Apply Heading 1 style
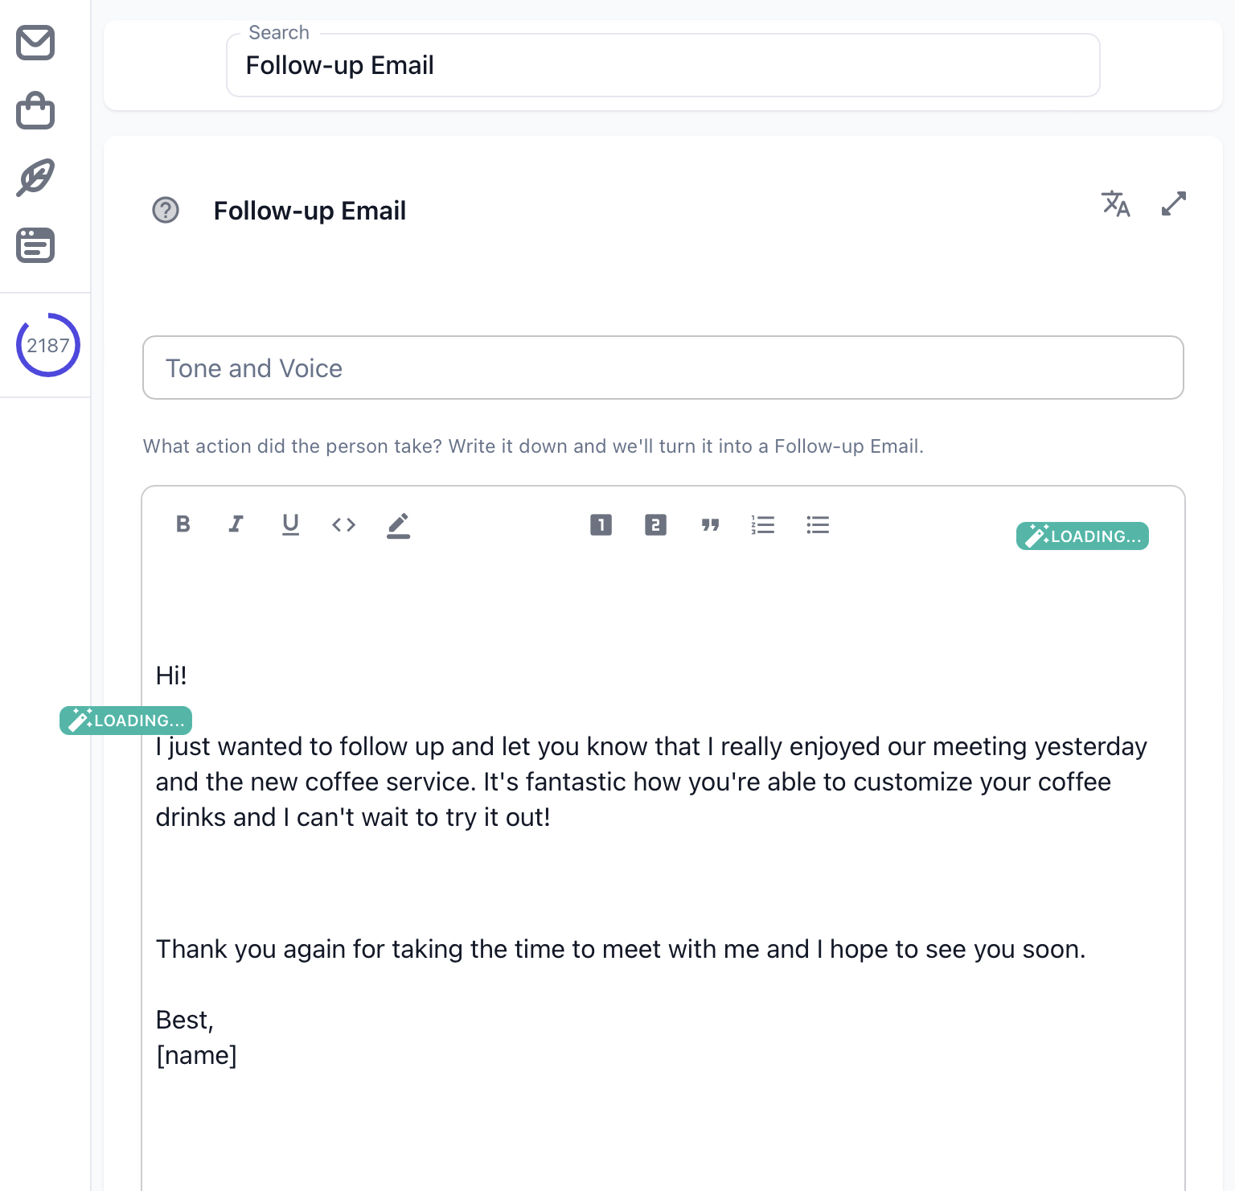 601,525
